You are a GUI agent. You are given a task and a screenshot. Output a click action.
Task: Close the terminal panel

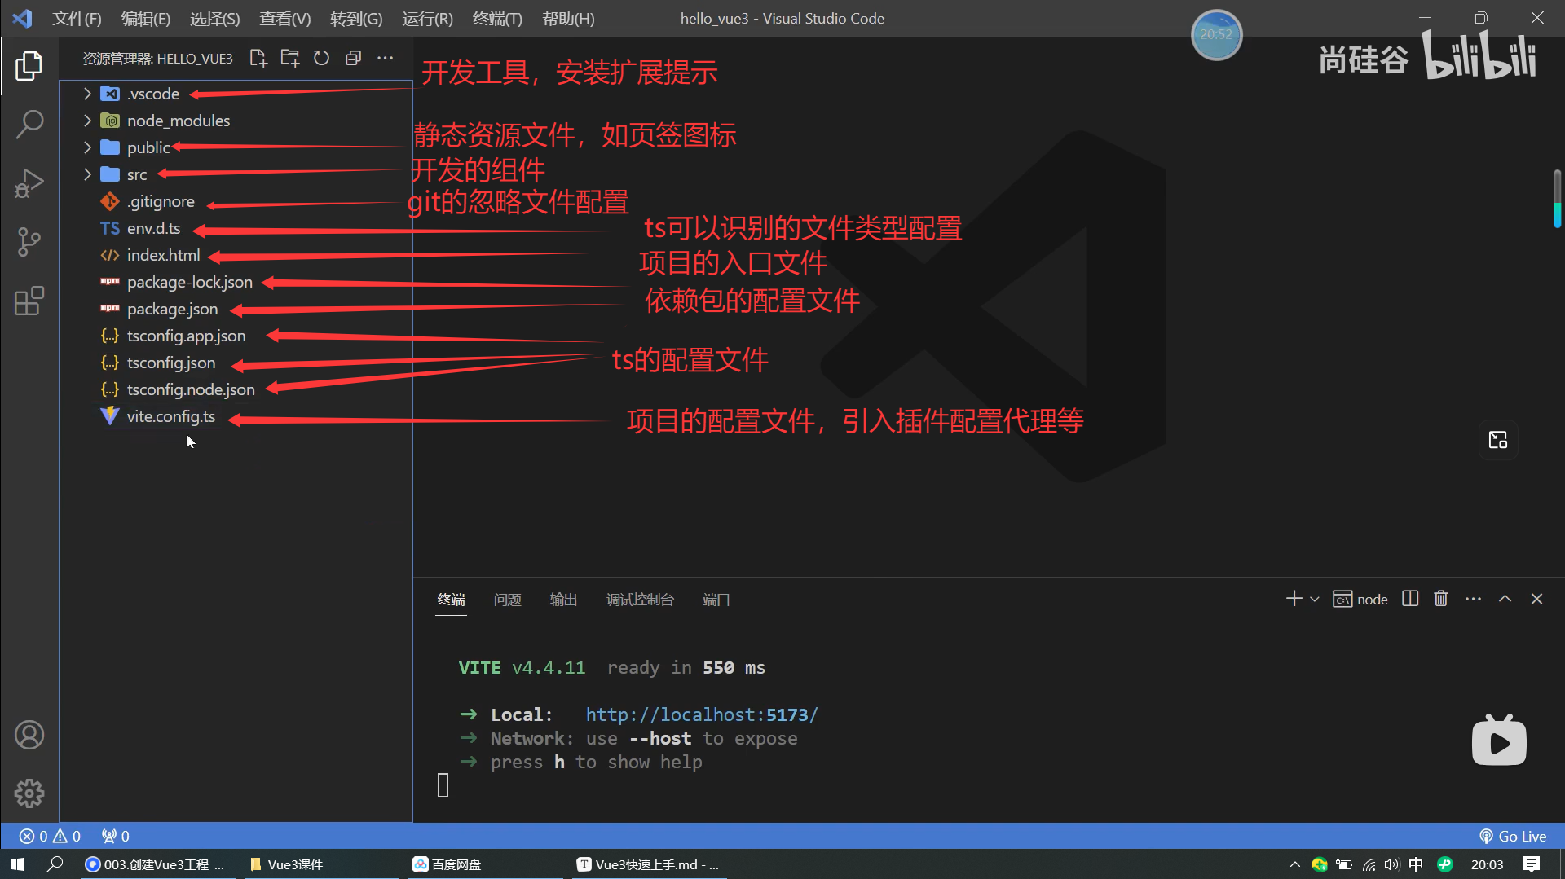tap(1536, 599)
